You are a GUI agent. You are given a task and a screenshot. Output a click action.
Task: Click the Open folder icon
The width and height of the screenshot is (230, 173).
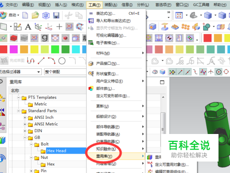[35, 15]
